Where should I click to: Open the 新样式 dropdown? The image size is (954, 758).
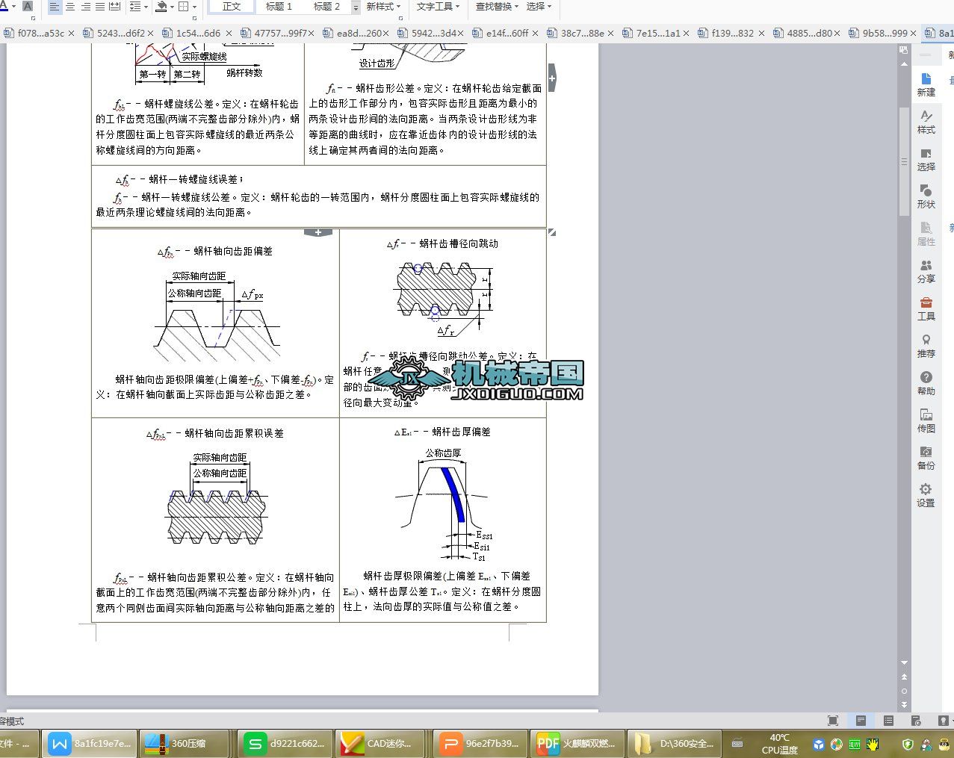point(383,7)
